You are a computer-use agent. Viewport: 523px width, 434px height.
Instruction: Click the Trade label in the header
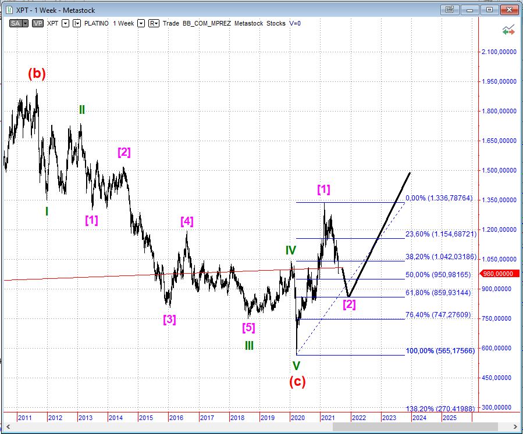point(171,23)
